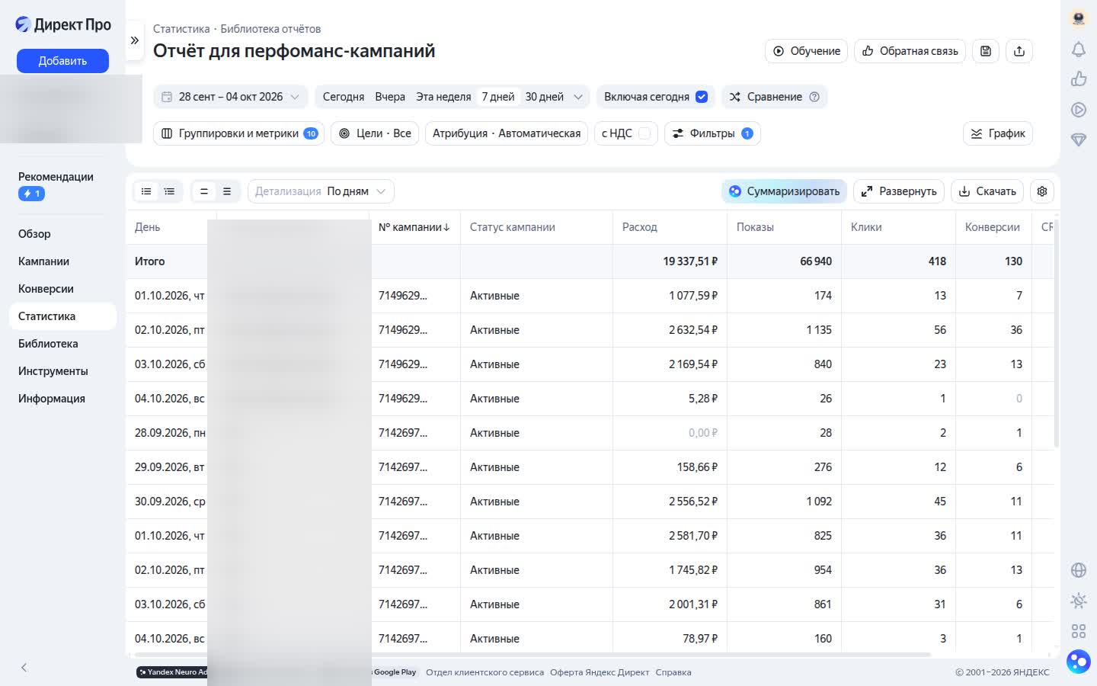Screen dimensions: 1097x686
Task: Click the Добавить button
Action: [x=62, y=61]
